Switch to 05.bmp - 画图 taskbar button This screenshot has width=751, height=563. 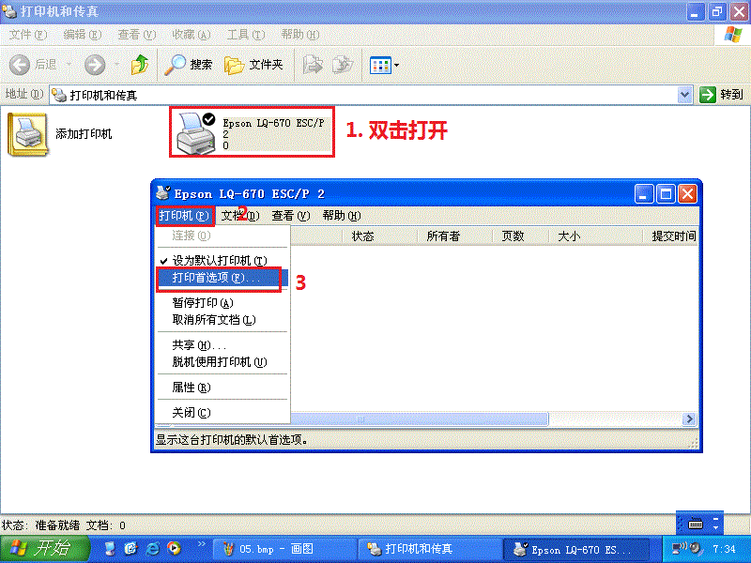coord(284,549)
